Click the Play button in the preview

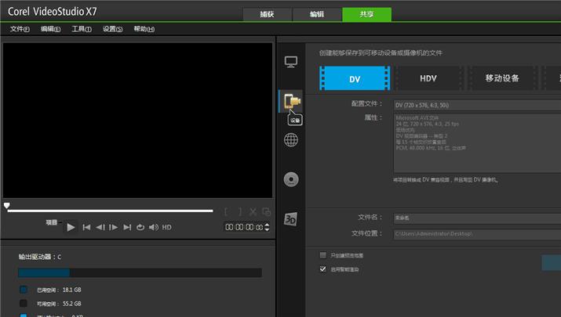point(71,227)
